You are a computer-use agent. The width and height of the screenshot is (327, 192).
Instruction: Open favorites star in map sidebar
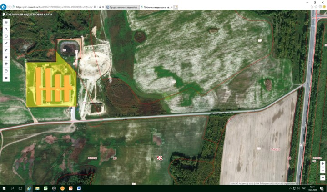click(6, 57)
